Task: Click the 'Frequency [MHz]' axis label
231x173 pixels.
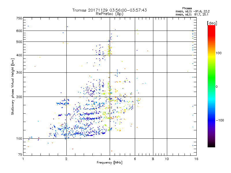Action: 109,163
